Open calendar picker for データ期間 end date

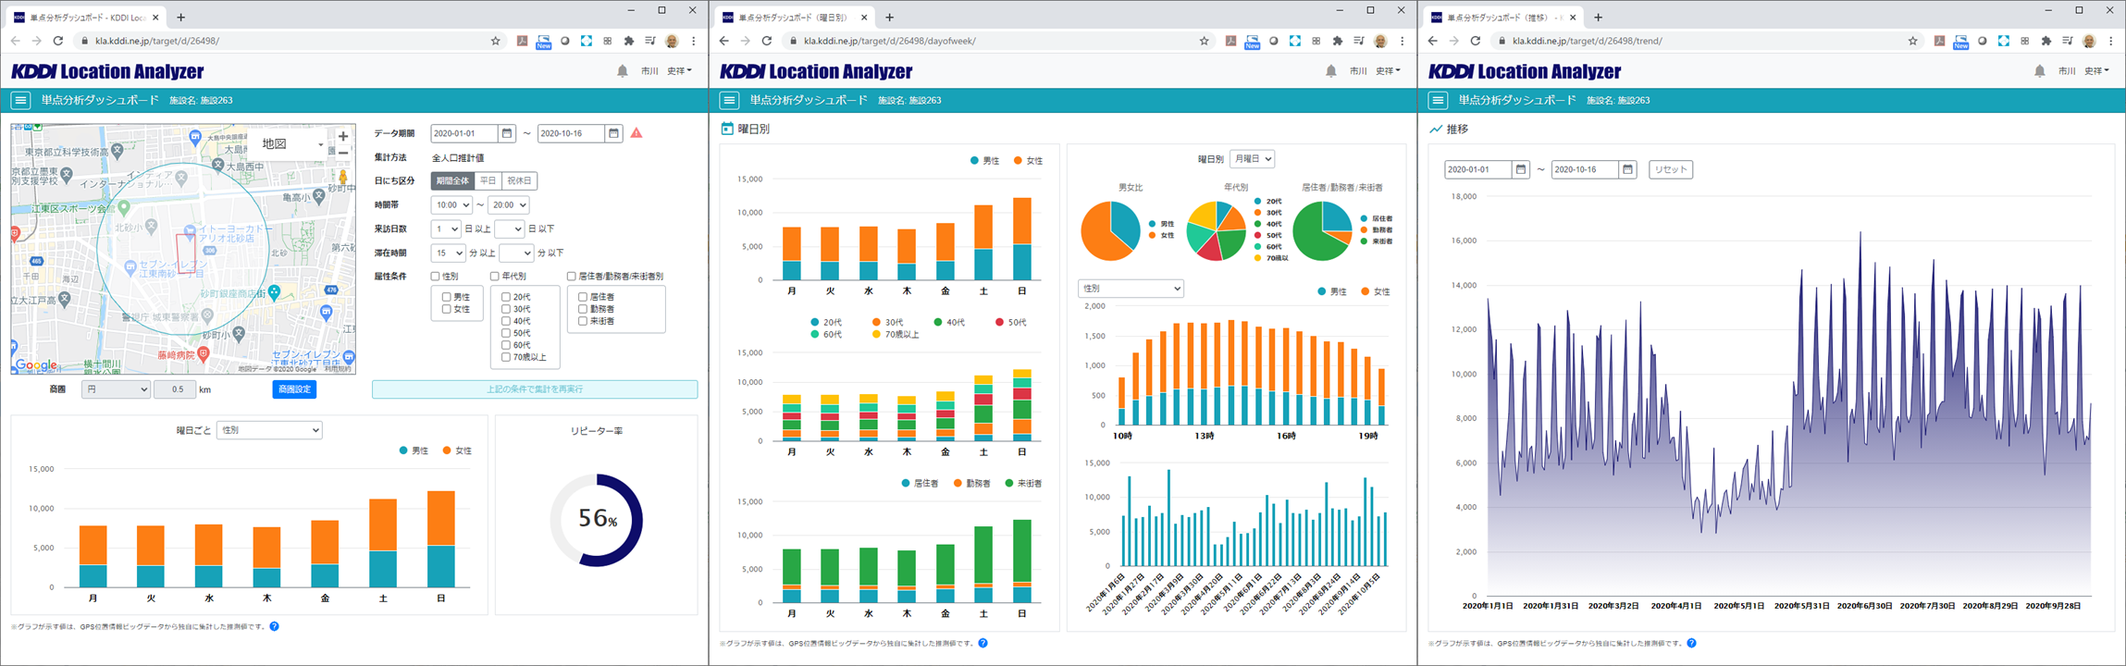(613, 133)
